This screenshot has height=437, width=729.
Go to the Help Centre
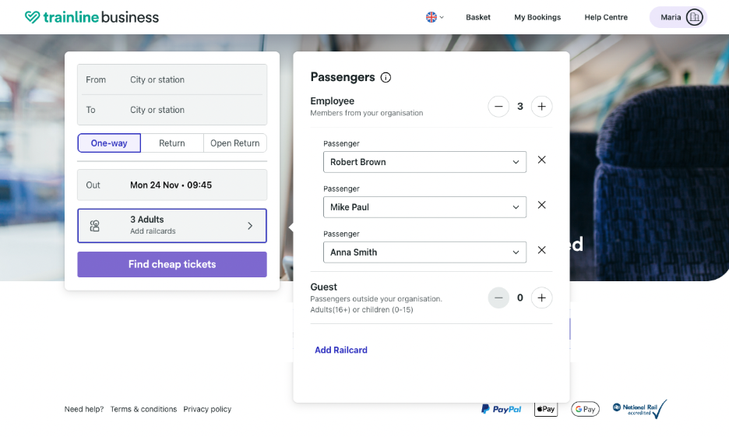(606, 17)
